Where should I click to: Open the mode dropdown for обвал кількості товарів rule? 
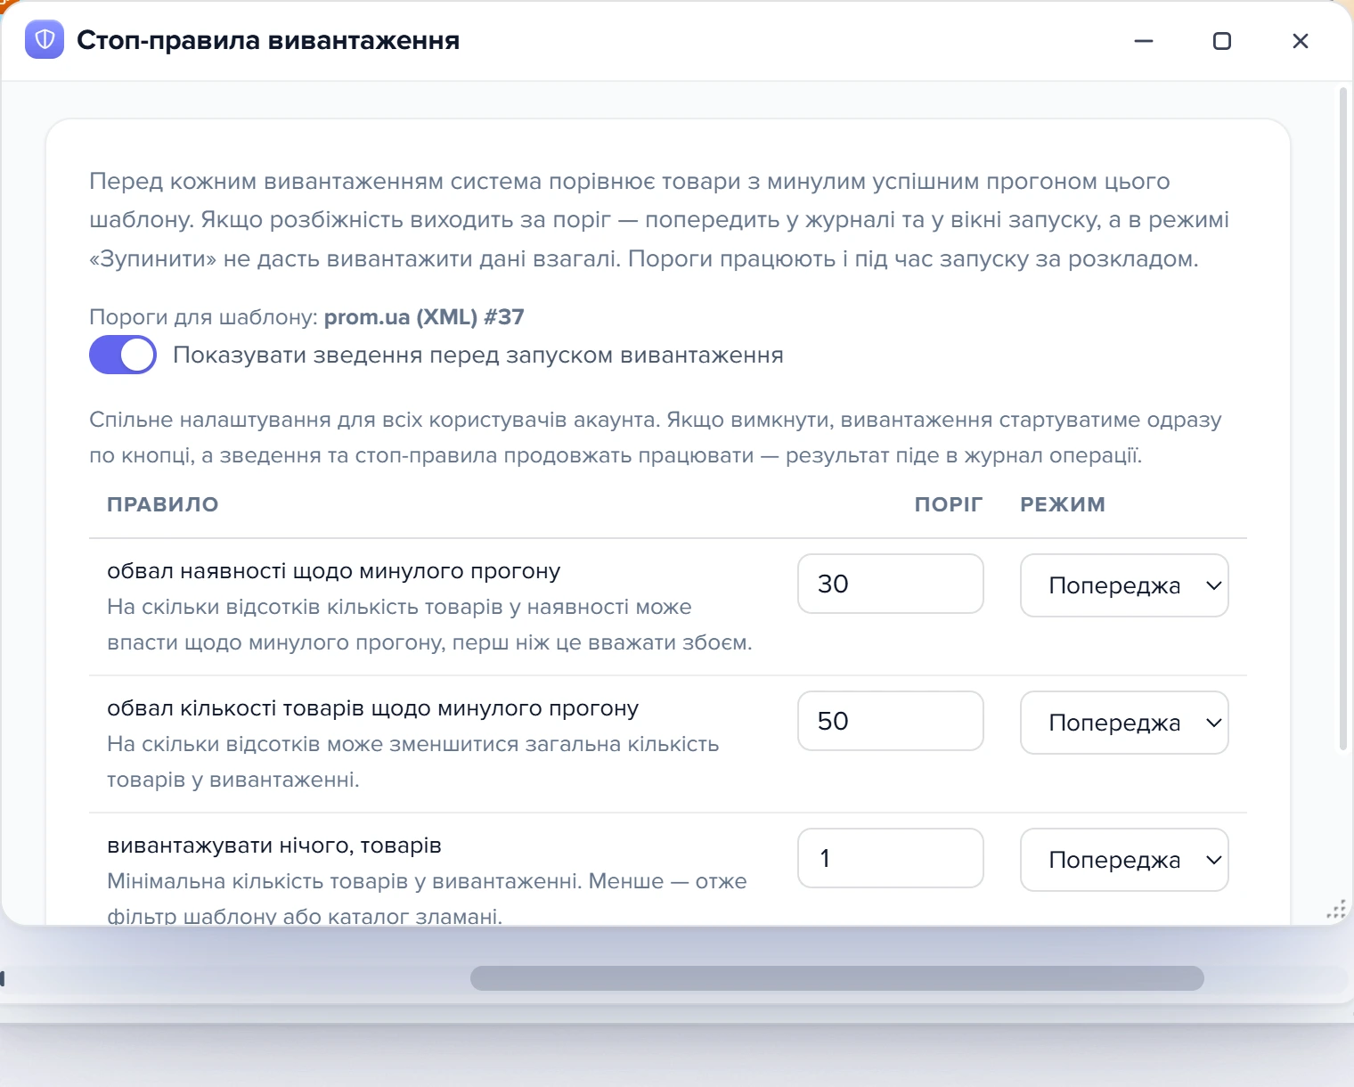pos(1124,723)
